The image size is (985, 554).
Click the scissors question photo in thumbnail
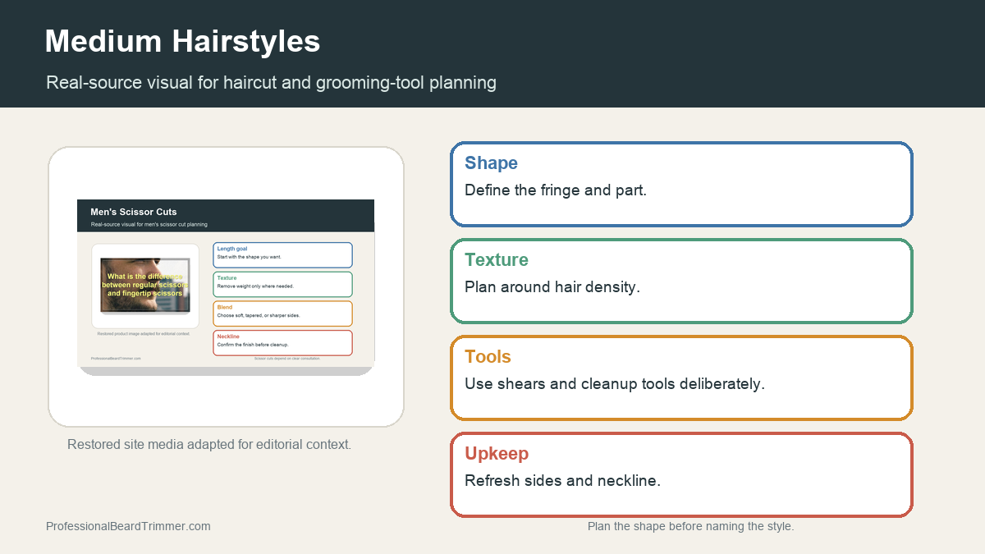(x=145, y=285)
